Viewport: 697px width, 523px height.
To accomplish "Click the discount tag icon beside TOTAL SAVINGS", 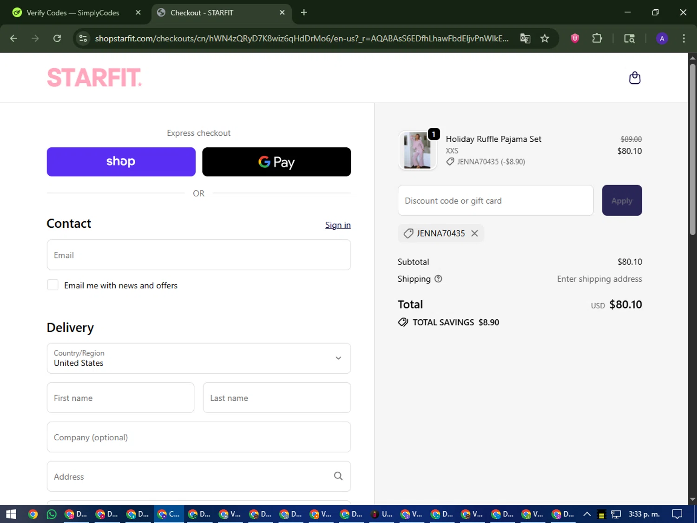I will 403,322.
